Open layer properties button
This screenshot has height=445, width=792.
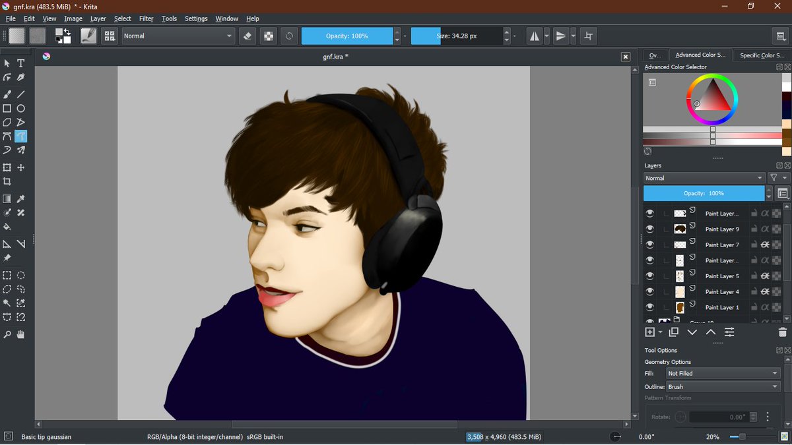729,332
